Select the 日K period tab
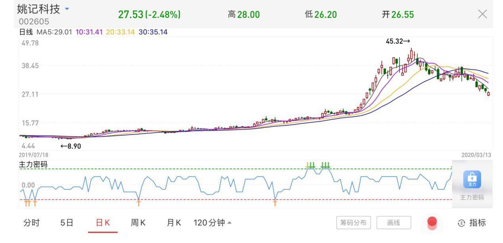 tap(103, 223)
